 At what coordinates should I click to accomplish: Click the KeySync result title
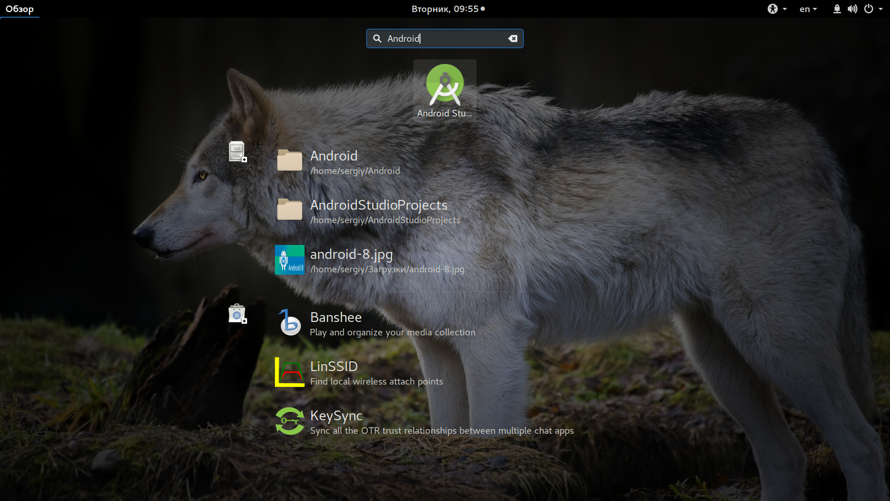(x=336, y=416)
